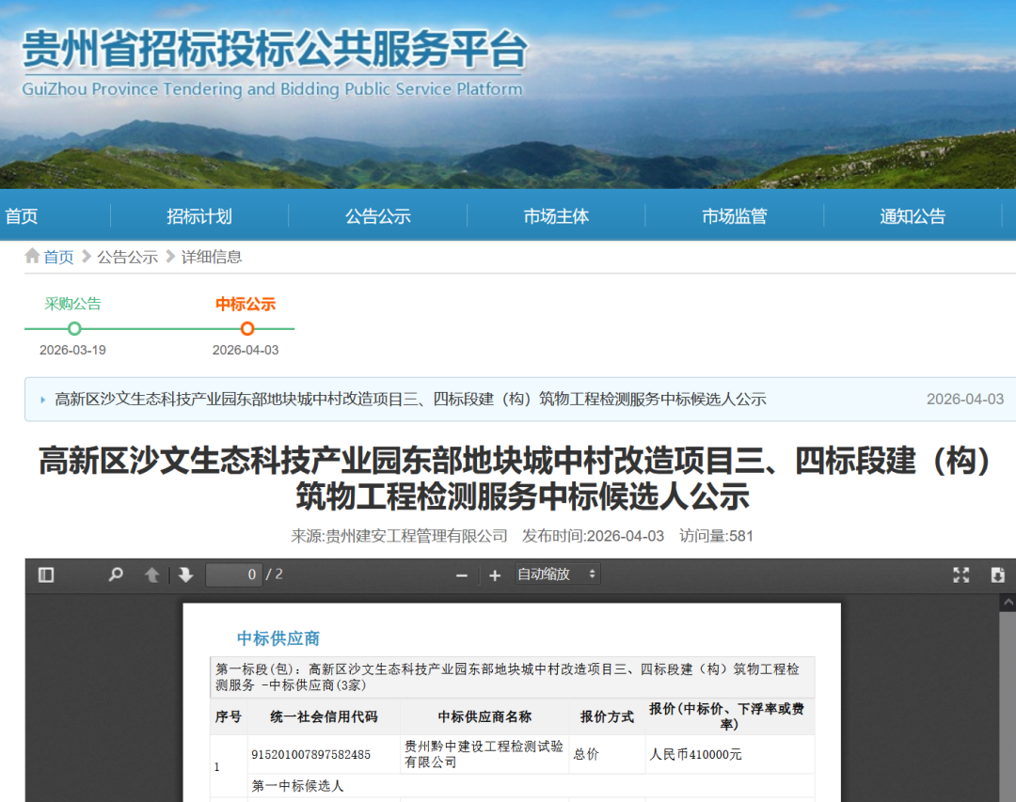
Task: Click the PDF scrollbar up arrow
Action: [1008, 602]
